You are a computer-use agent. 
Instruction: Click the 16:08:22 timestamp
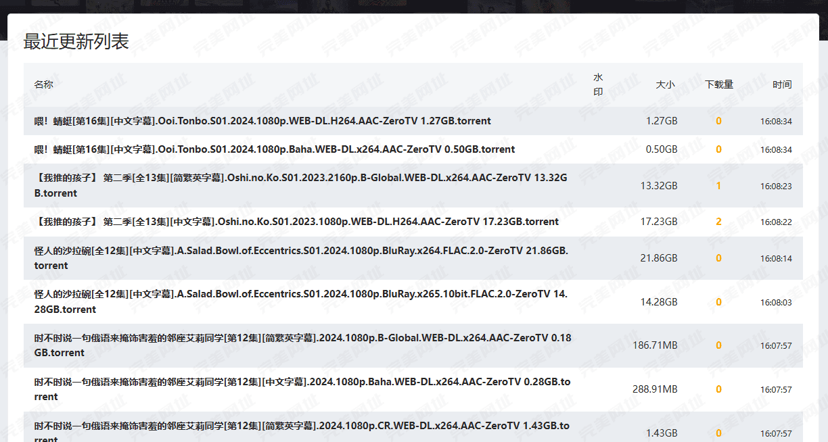coord(776,222)
